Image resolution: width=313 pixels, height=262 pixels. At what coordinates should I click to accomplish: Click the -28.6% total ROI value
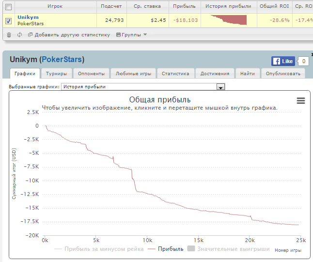(280, 20)
